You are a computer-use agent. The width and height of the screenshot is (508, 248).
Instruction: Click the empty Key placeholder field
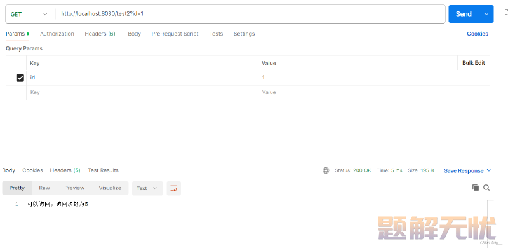pyautogui.click(x=142, y=92)
